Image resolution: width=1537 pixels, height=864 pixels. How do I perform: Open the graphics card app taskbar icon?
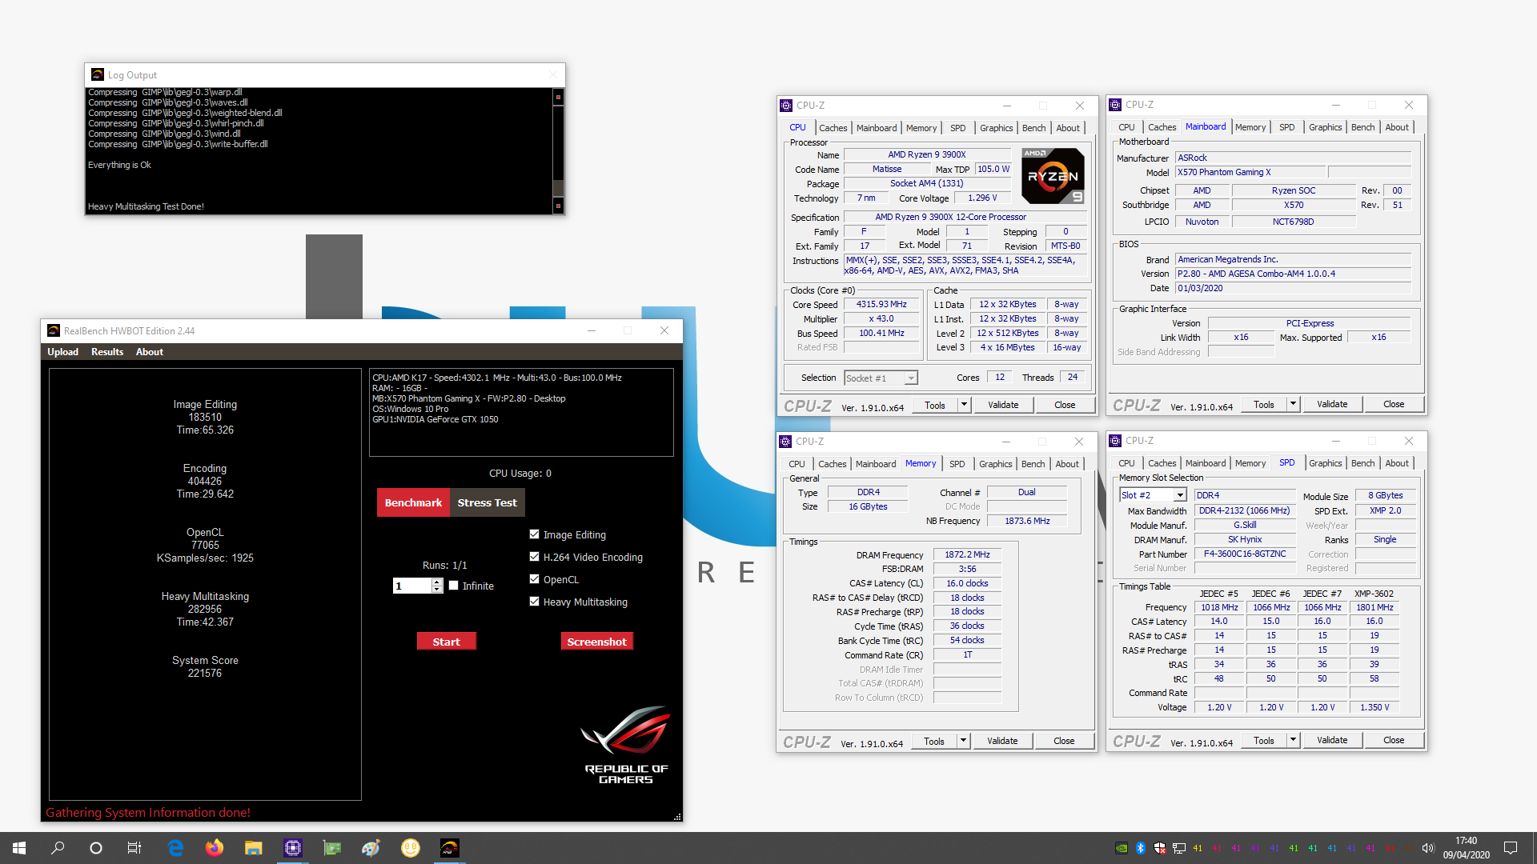click(x=331, y=848)
